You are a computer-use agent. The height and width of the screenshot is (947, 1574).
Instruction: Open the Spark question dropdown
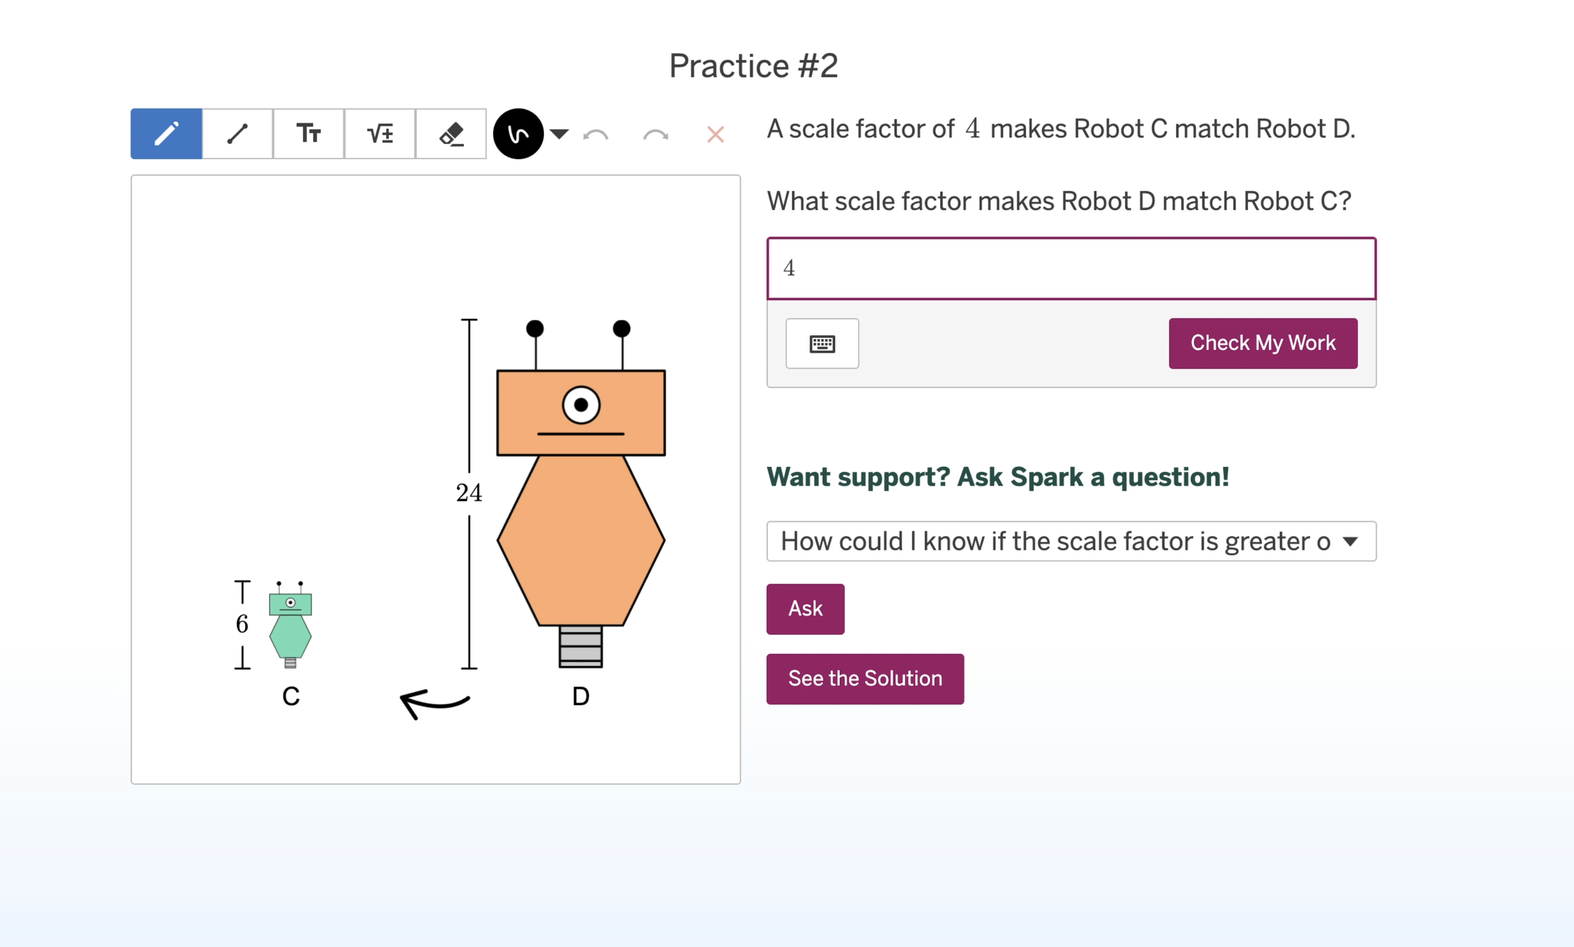pyautogui.click(x=1071, y=541)
